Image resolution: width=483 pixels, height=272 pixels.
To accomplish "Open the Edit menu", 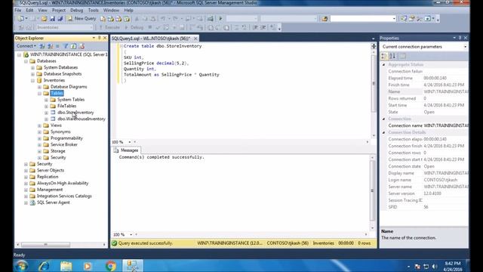I will [x=29, y=10].
